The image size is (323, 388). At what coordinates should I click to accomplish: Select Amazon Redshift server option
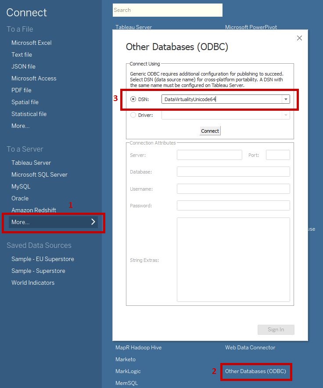coord(34,210)
